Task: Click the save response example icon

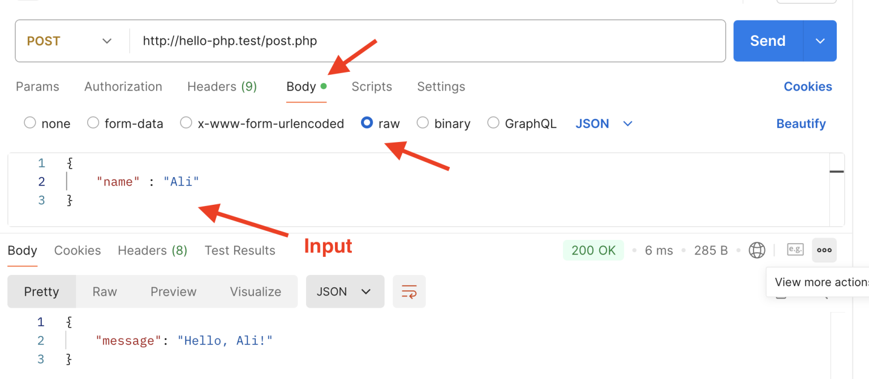Action: [x=795, y=249]
